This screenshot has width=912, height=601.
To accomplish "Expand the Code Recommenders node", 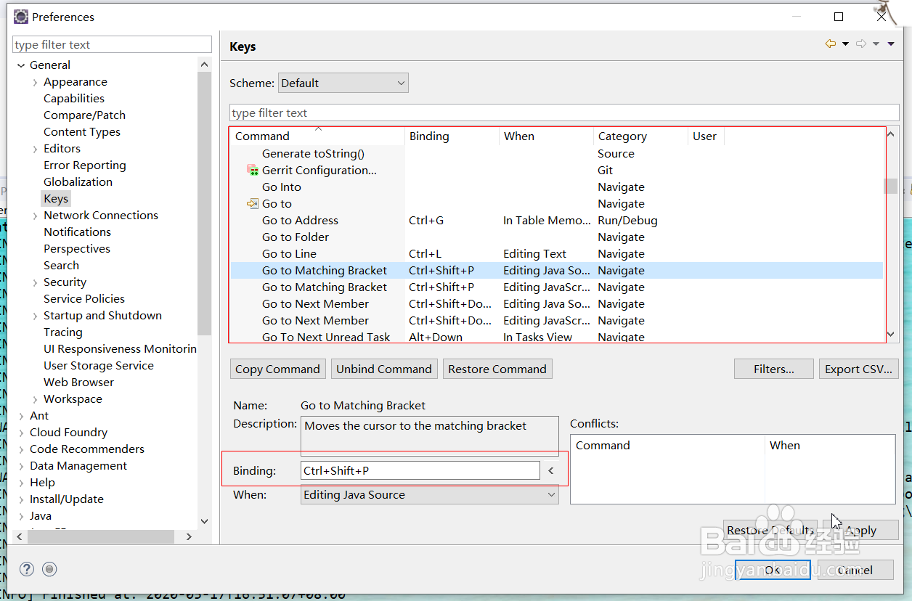I will tap(21, 449).
